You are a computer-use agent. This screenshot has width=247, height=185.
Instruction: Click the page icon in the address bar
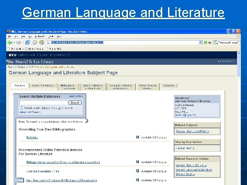48,42
